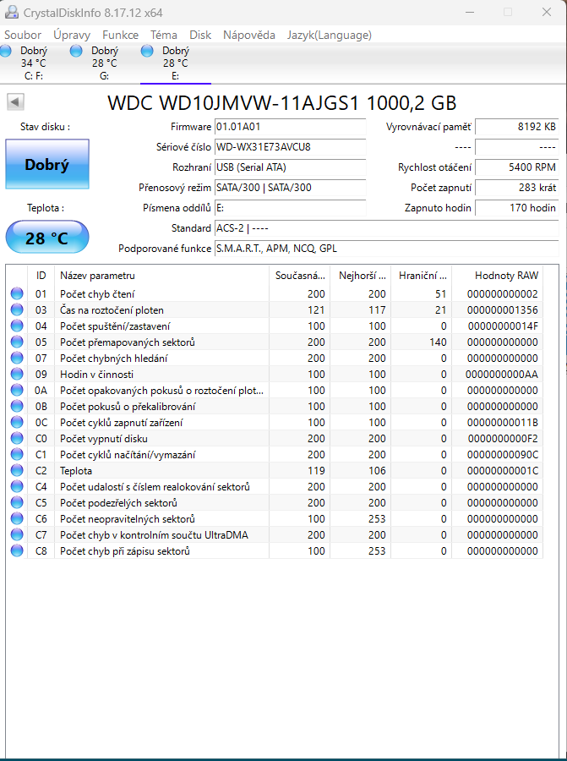Open the Úpravy menu
Screen dimensions: 567x761
click(x=72, y=35)
